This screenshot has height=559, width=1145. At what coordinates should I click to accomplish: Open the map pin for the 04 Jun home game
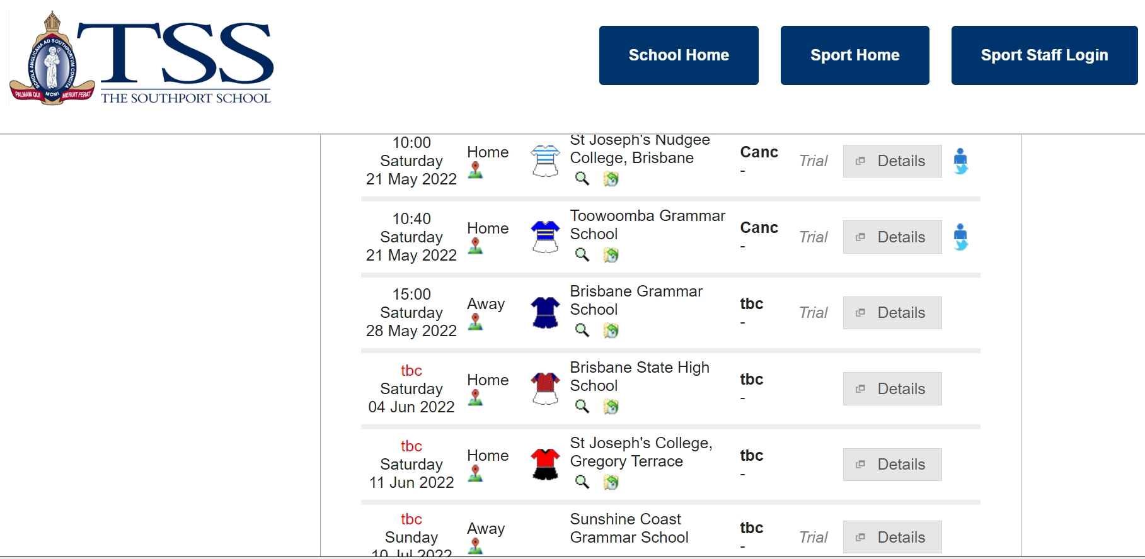tap(475, 397)
